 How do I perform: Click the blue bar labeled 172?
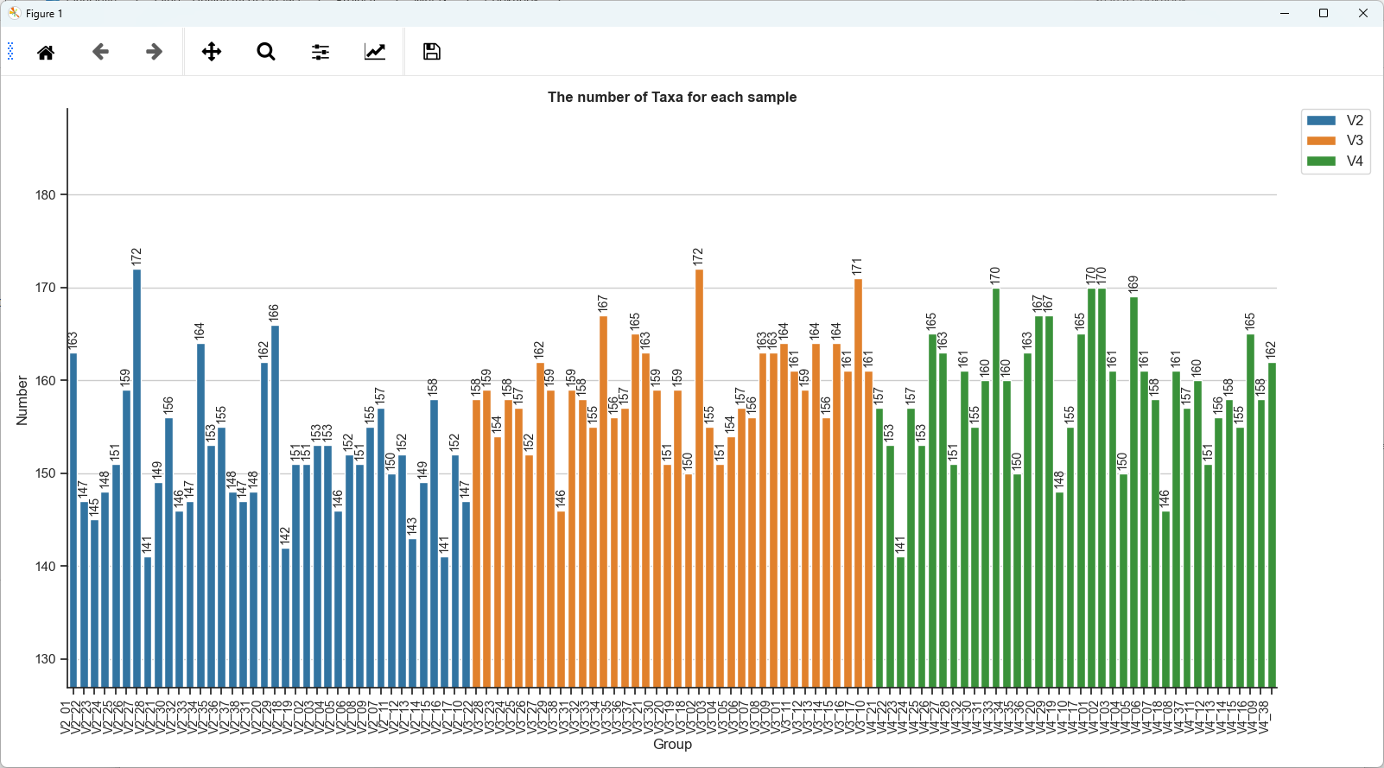click(136, 479)
